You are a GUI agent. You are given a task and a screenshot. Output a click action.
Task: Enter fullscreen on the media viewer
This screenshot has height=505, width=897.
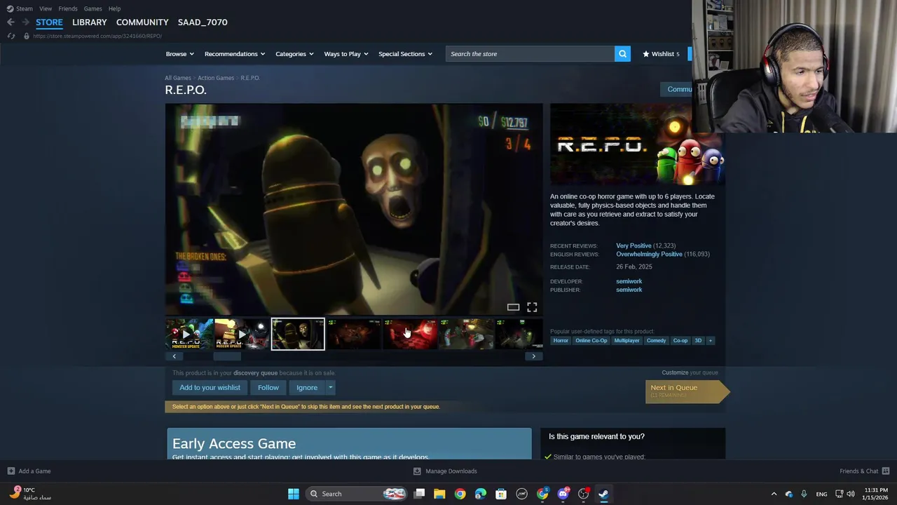[532, 307]
